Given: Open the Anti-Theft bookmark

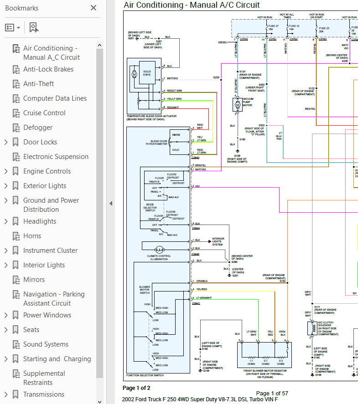Looking at the screenshot, I should [38, 84].
